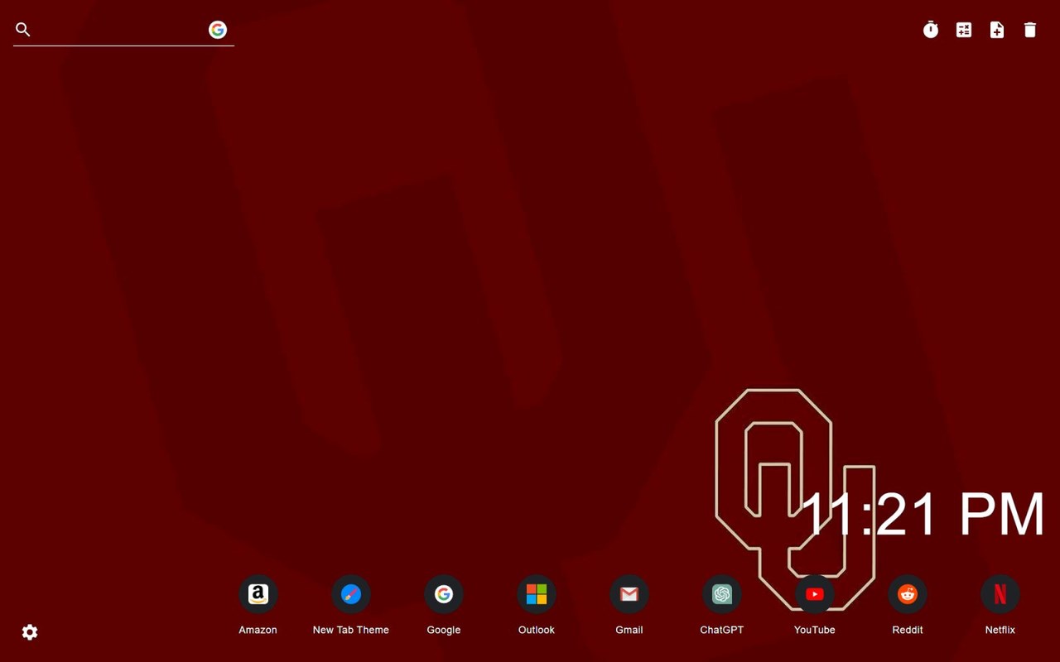1060x662 pixels.
Task: Open the timer stopwatch tool
Action: point(931,30)
